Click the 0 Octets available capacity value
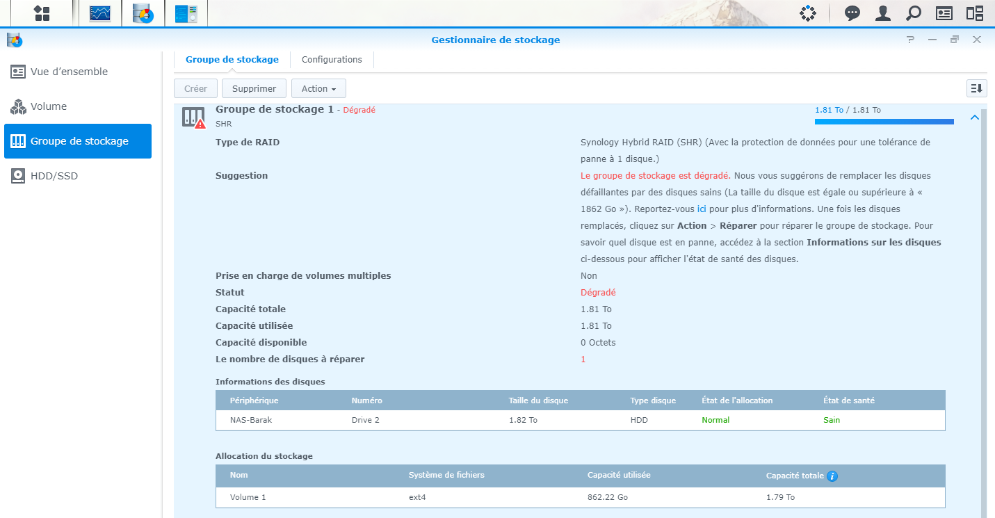Image resolution: width=995 pixels, height=518 pixels. pos(598,343)
